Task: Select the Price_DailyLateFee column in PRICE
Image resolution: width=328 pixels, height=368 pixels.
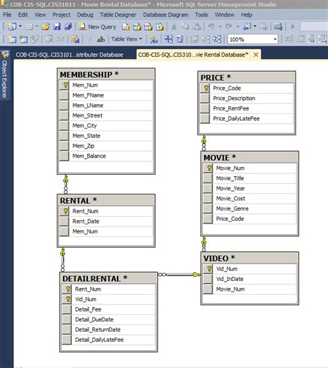Action: click(246, 119)
